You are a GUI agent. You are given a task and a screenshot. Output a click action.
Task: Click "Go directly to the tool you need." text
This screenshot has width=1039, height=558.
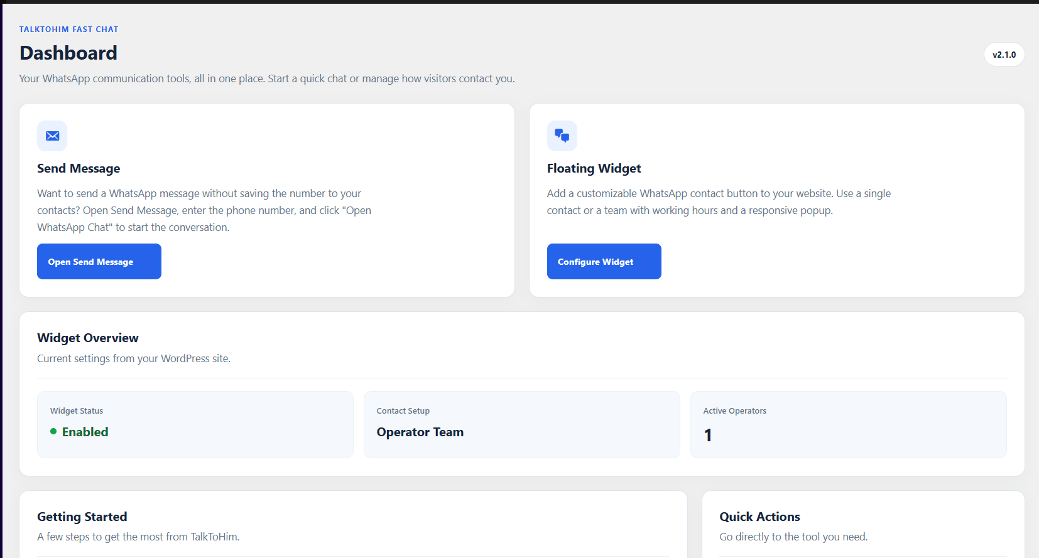coord(794,537)
